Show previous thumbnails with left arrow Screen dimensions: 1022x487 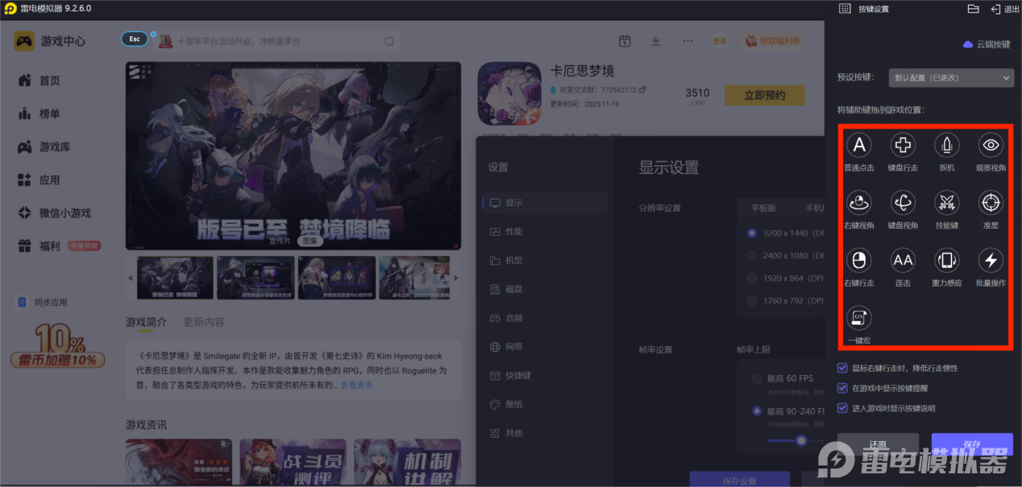131,279
